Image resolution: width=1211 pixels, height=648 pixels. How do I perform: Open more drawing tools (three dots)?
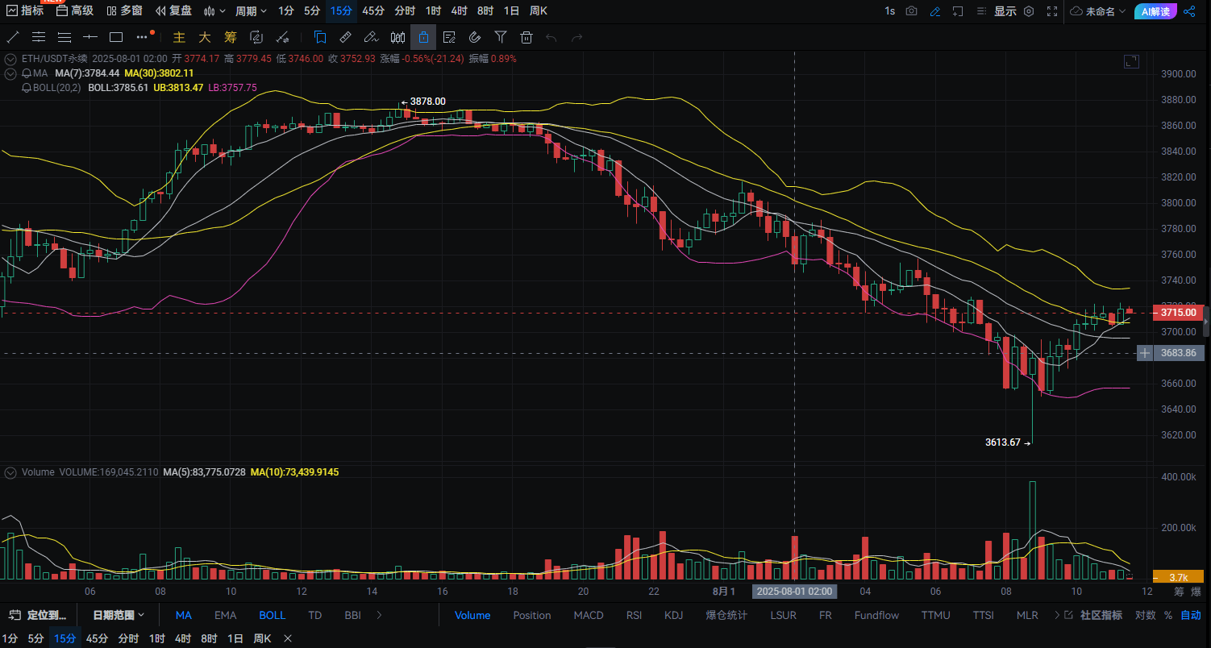pos(143,37)
